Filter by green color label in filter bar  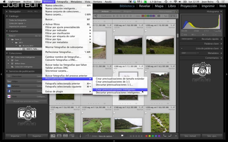148,16
